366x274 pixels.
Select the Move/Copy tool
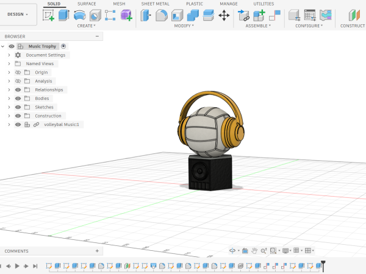pyautogui.click(x=224, y=15)
